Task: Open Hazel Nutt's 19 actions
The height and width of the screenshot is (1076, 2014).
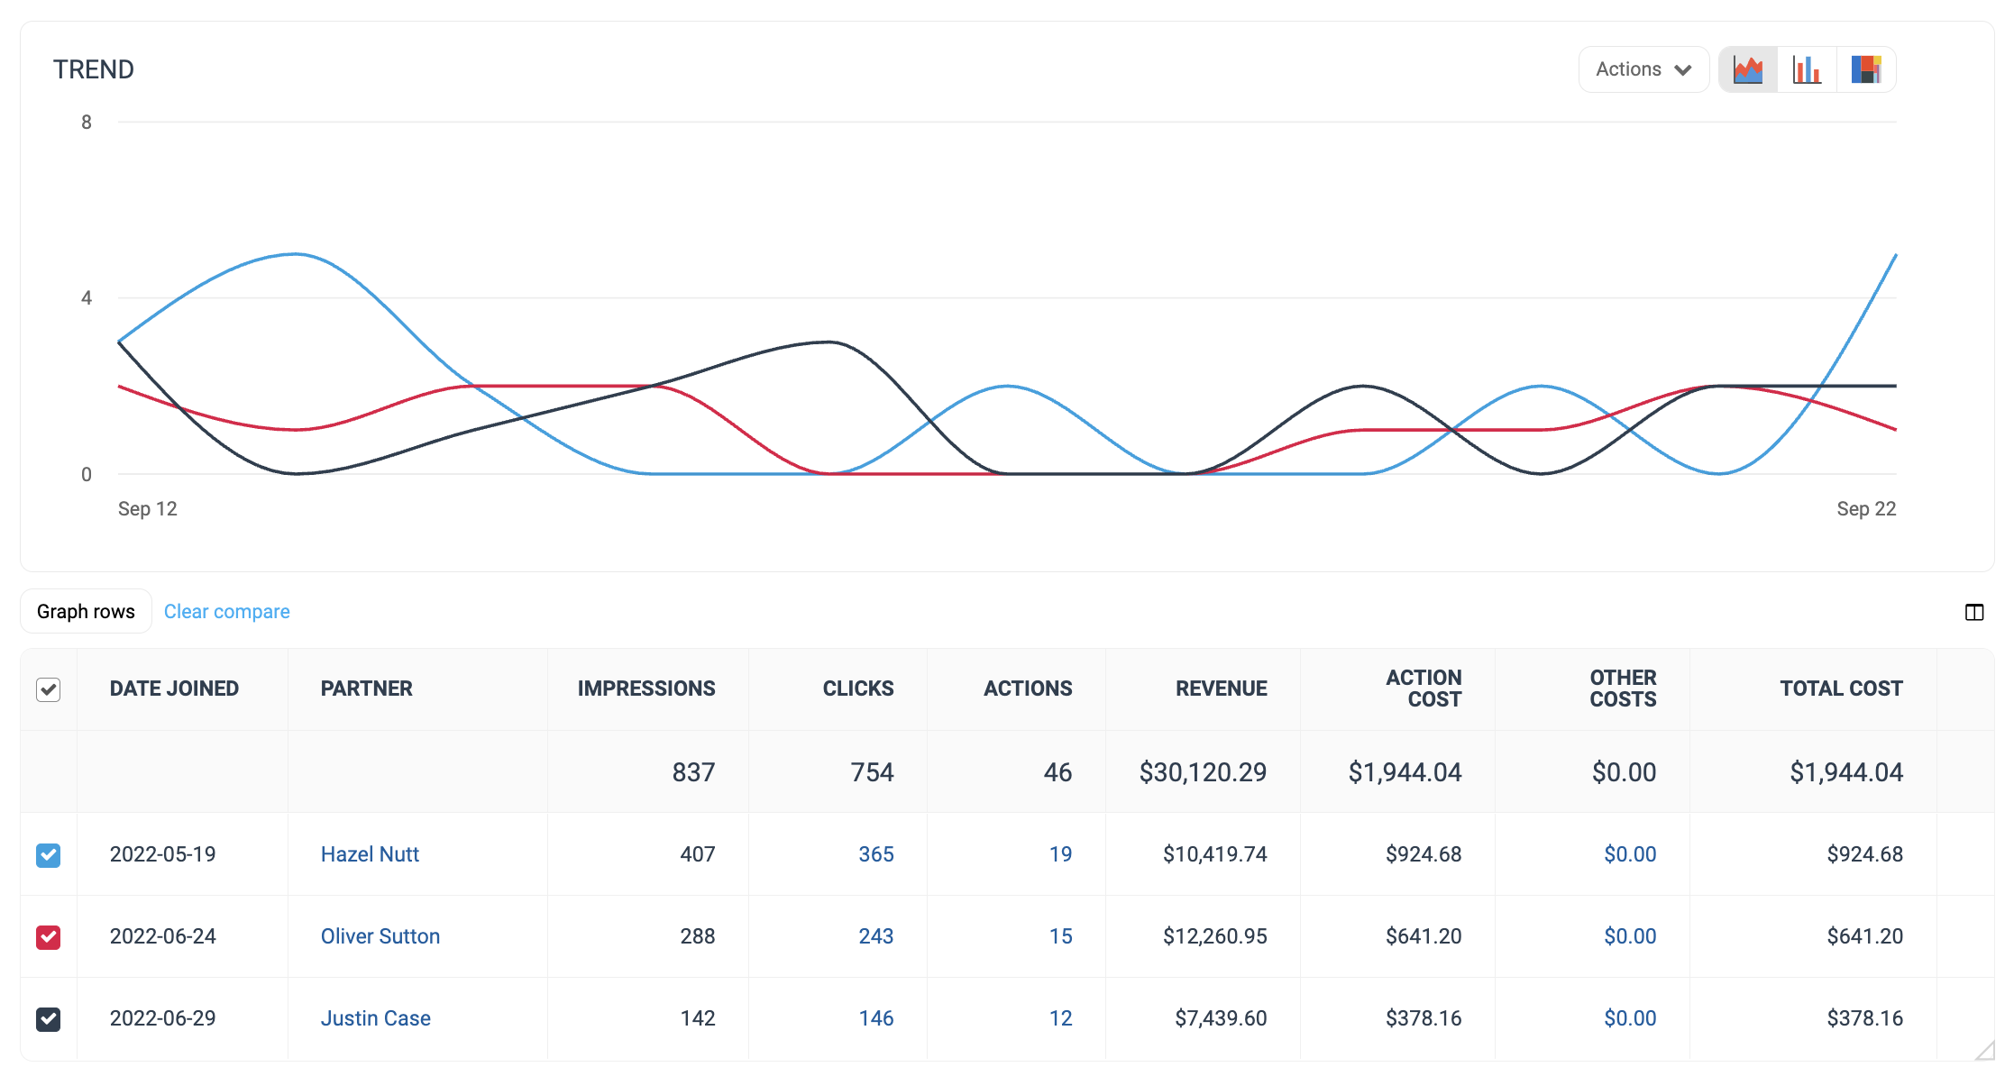Action: point(1061,854)
